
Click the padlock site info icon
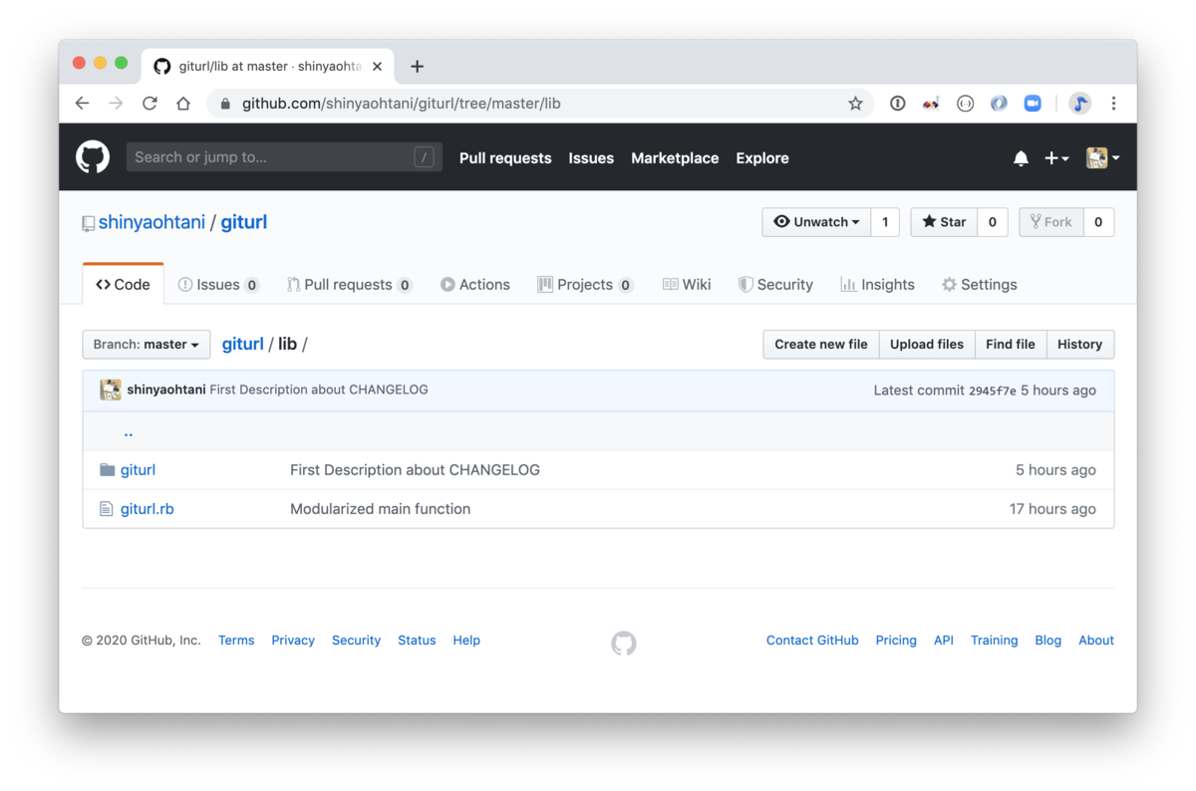tap(225, 104)
